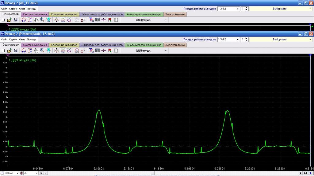Expand Выбор авто dropdown in dd_12 window

point(310,39)
